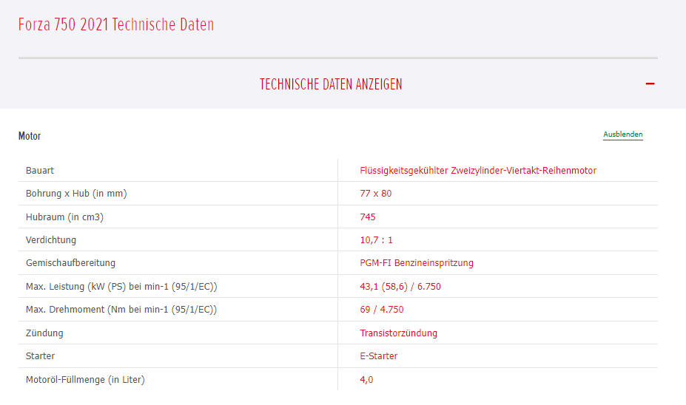Hide the Motor section via Ausblenden
This screenshot has width=686, height=405.
(x=622, y=135)
